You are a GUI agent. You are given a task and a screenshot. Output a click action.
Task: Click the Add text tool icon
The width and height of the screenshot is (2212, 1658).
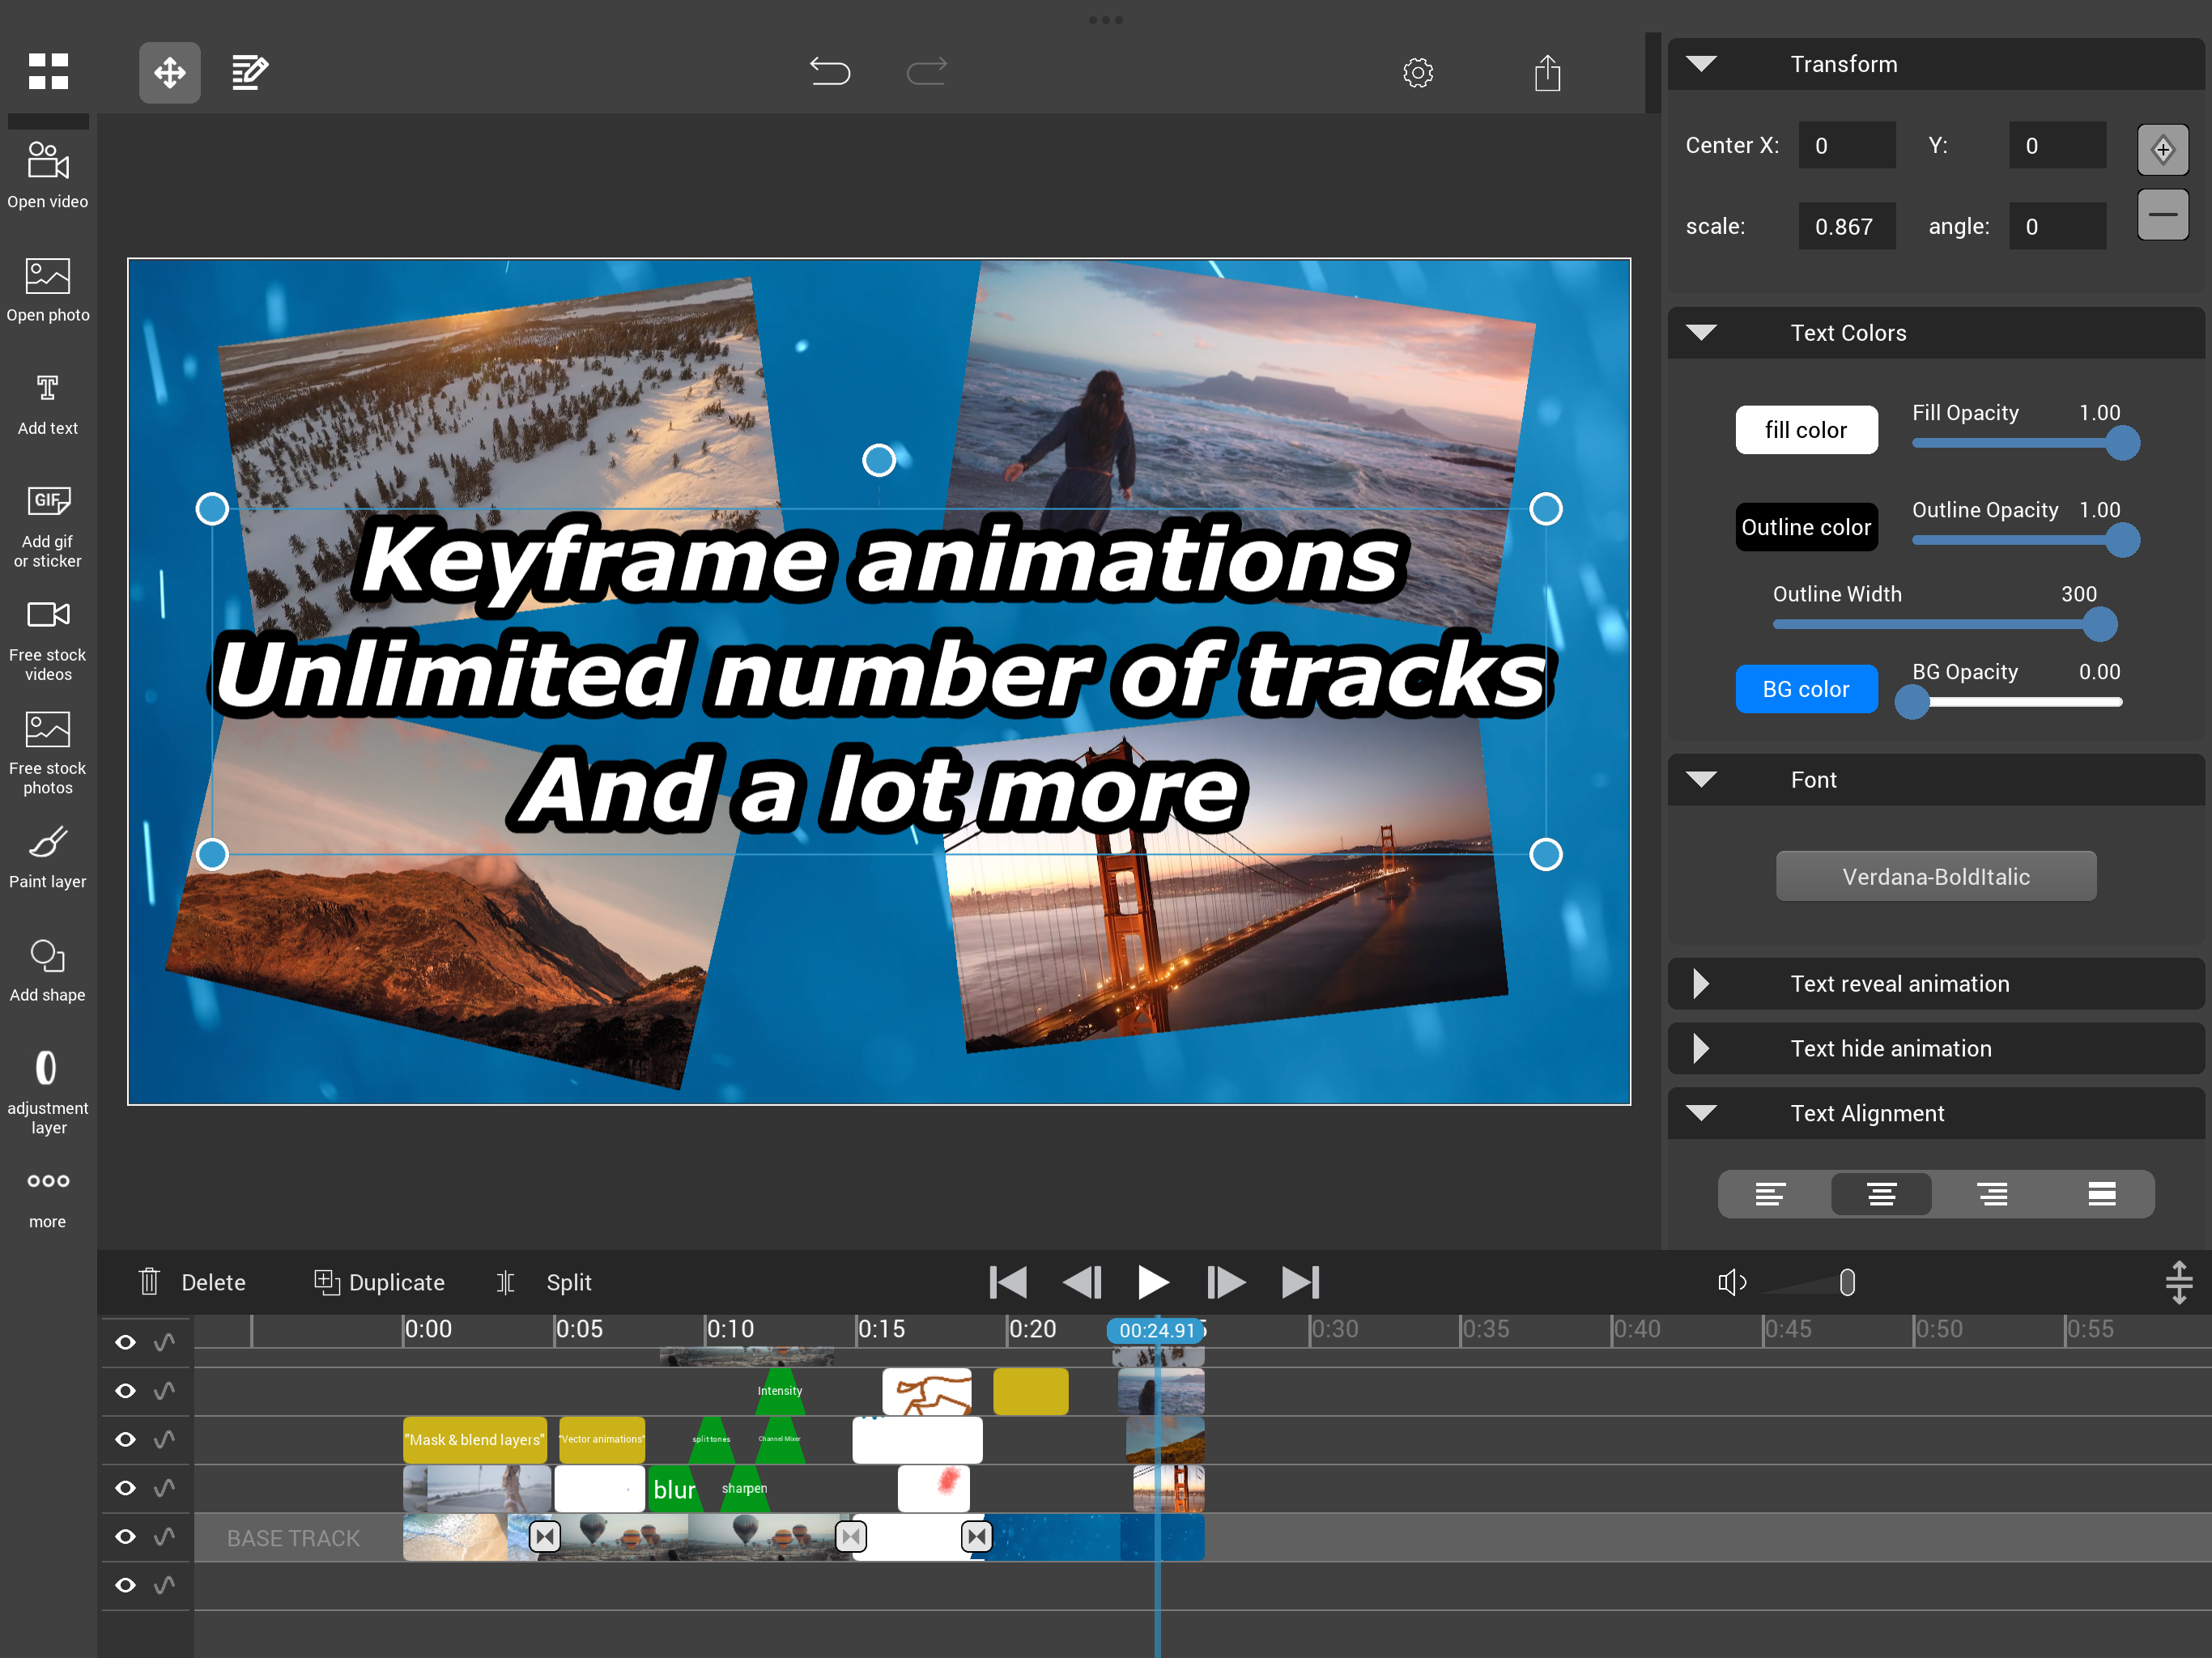point(47,389)
